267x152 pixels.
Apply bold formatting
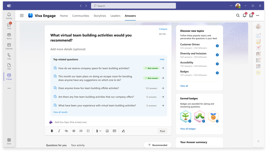(x=52, y=131)
